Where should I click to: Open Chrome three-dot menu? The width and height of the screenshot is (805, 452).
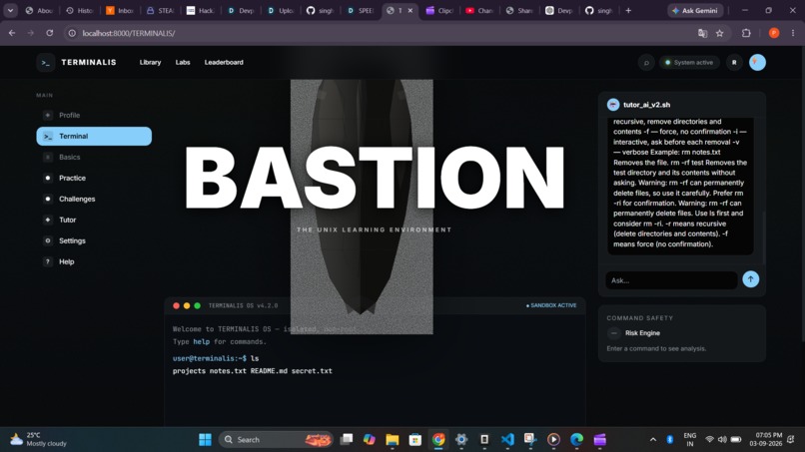[793, 33]
